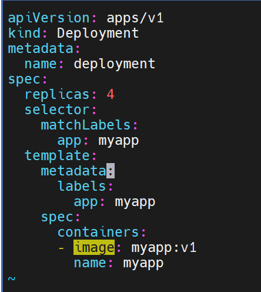Click 'app' key under labels
This screenshot has height=292, width=261.
86,203
